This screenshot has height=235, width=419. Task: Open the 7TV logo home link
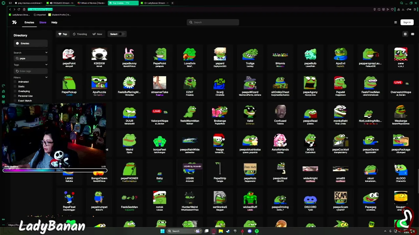14,23
